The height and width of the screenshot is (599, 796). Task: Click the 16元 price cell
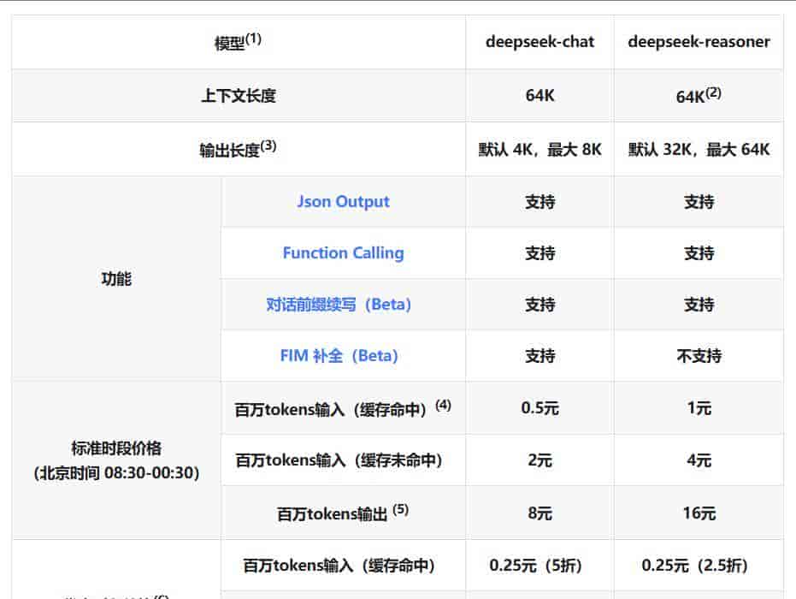point(699,513)
